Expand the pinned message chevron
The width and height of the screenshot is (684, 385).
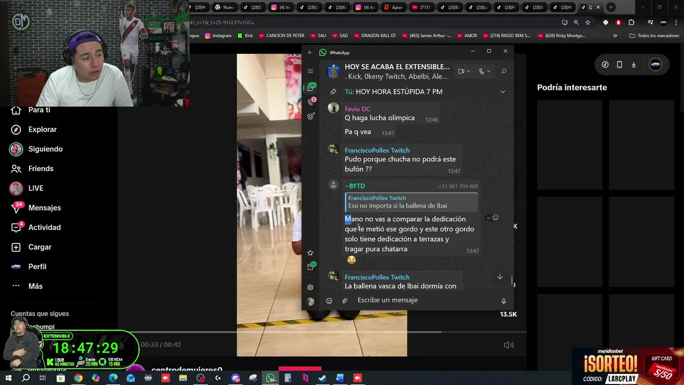pyautogui.click(x=502, y=91)
